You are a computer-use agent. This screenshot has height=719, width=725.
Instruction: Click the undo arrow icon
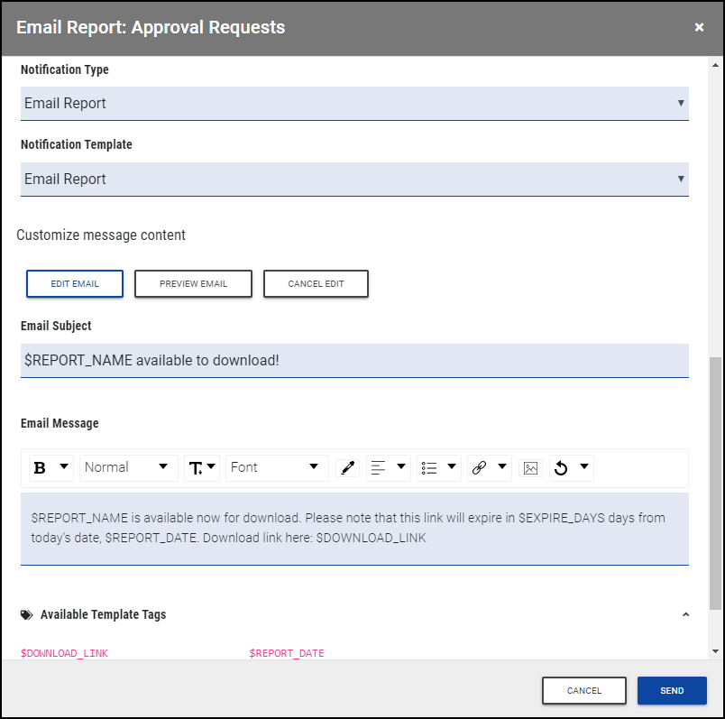point(562,467)
